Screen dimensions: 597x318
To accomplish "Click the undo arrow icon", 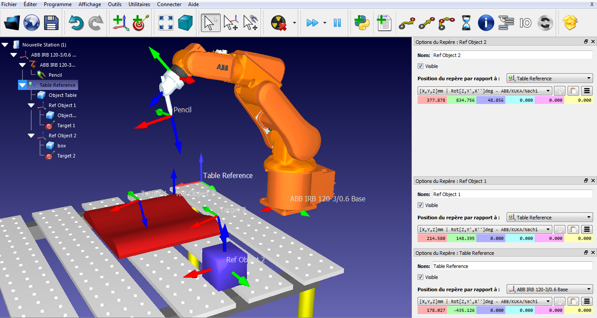I will pyautogui.click(x=76, y=22).
